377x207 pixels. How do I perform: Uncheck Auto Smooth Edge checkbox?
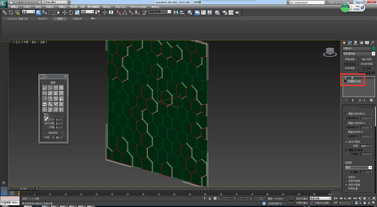pyautogui.click(x=346, y=142)
